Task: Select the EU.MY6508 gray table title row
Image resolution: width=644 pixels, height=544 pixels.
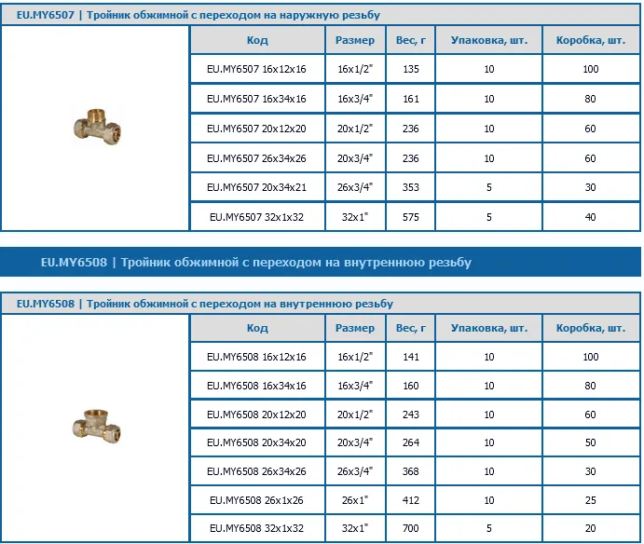Action: point(321,304)
